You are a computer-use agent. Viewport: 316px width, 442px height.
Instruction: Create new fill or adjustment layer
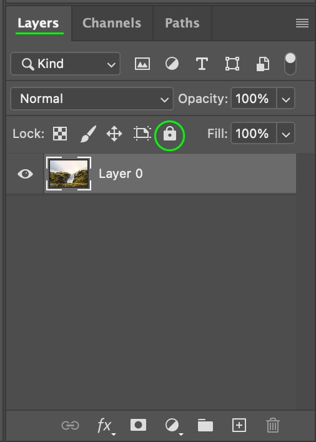(x=173, y=426)
